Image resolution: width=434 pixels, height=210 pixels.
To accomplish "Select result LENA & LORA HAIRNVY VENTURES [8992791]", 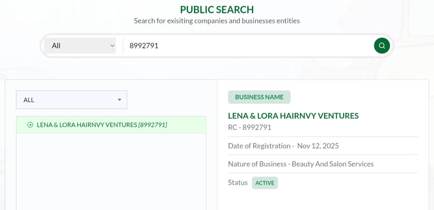I will (x=111, y=125).
